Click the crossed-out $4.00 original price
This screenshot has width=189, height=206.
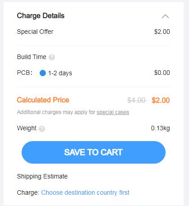pyautogui.click(x=137, y=100)
